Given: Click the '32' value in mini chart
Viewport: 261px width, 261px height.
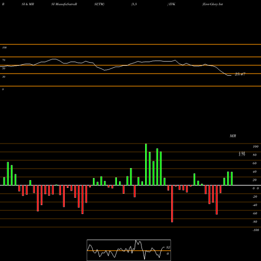Looking at the screenshot, I should point(168,247).
